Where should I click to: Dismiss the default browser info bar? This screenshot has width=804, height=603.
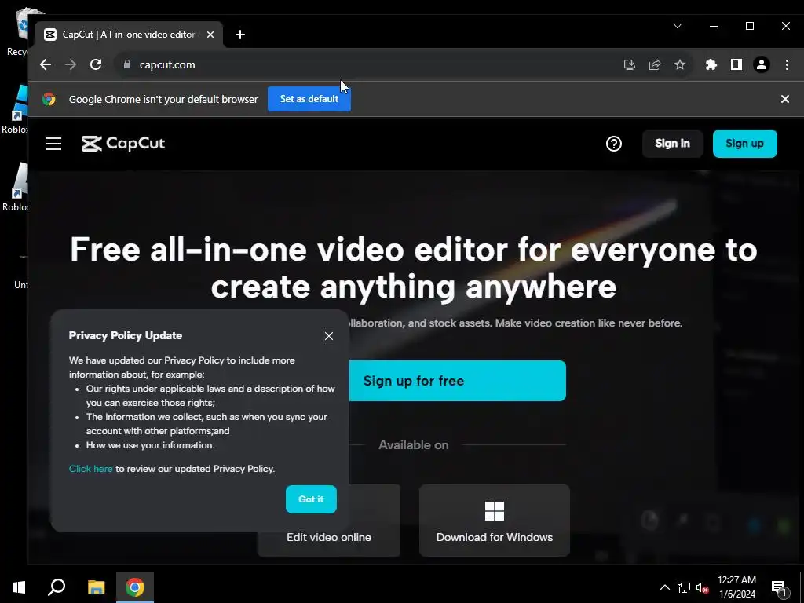(x=785, y=99)
